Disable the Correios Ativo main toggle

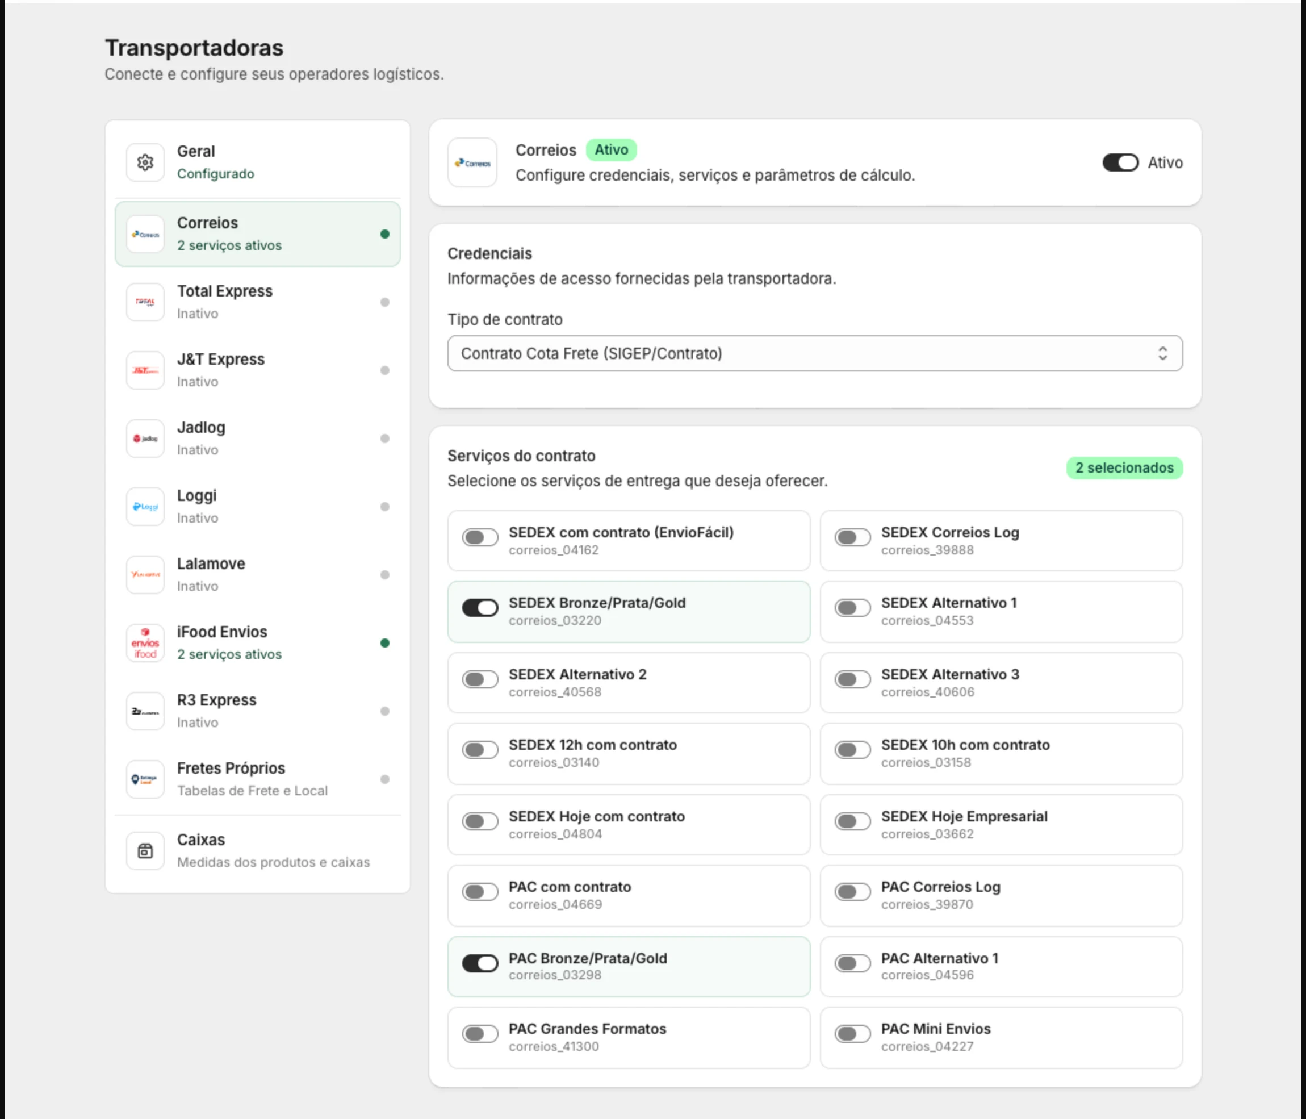click(1120, 162)
